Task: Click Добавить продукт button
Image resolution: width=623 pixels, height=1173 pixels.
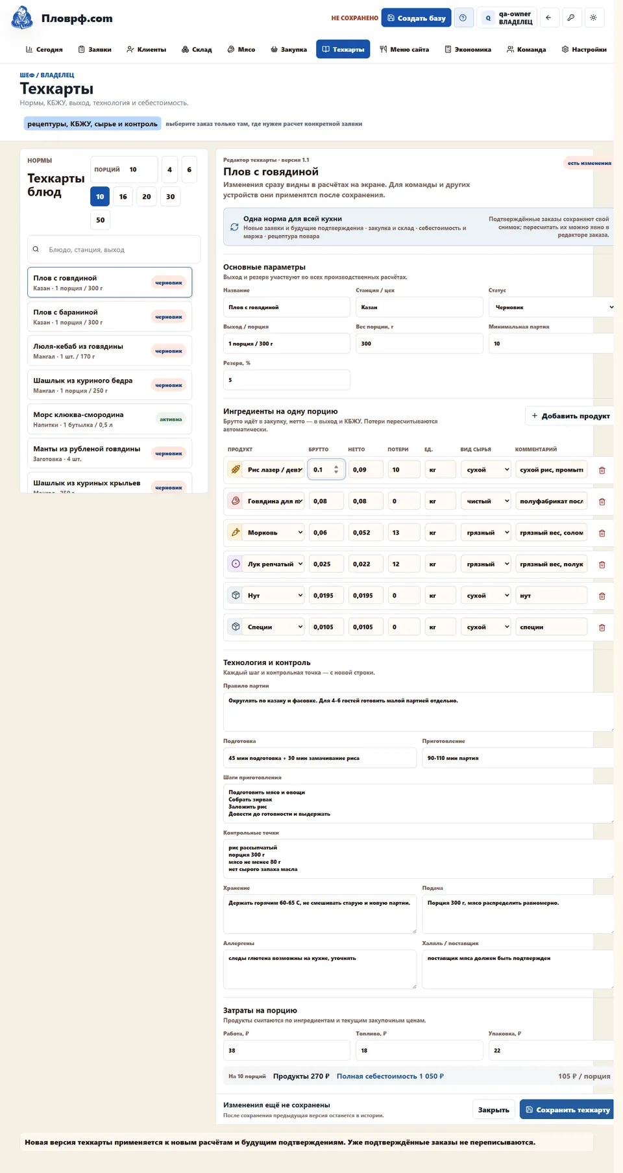Action: click(570, 416)
